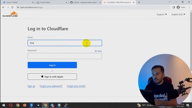
Task: Open Telegram from the taskbar
Action: [52, 105]
